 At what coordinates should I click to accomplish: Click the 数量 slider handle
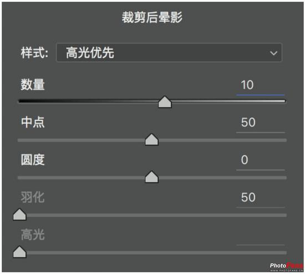(165, 102)
